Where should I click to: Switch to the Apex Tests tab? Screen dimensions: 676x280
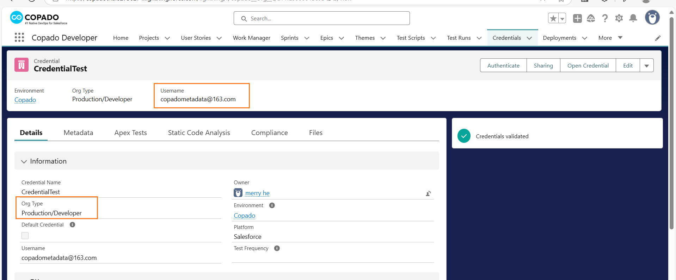coord(130,133)
